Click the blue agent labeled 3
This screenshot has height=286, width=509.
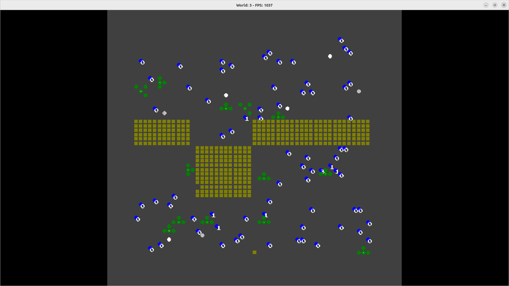[322, 171]
